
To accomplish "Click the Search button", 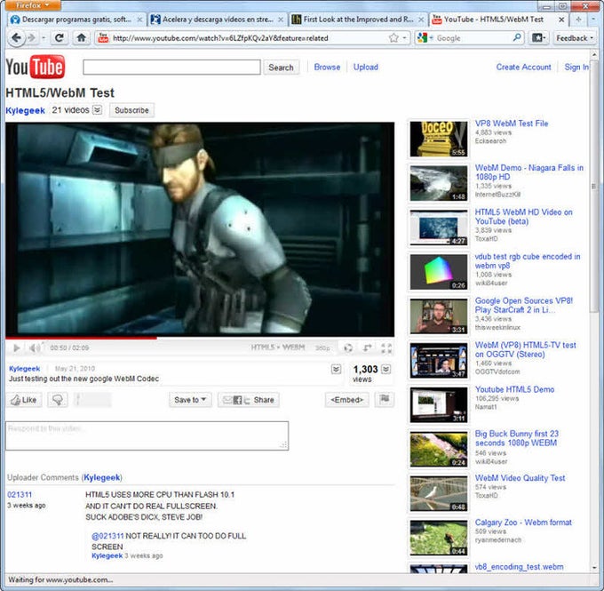I will 281,68.
